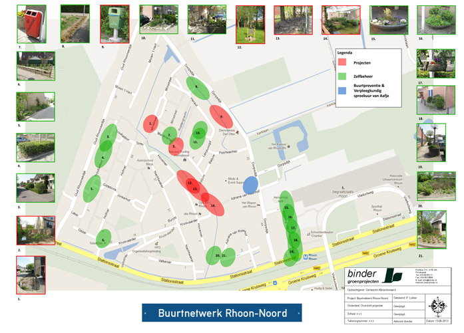Click the red project marker numbered 1
Image resolution: width=464 pixels, height=333 pixels.
click(x=152, y=124)
